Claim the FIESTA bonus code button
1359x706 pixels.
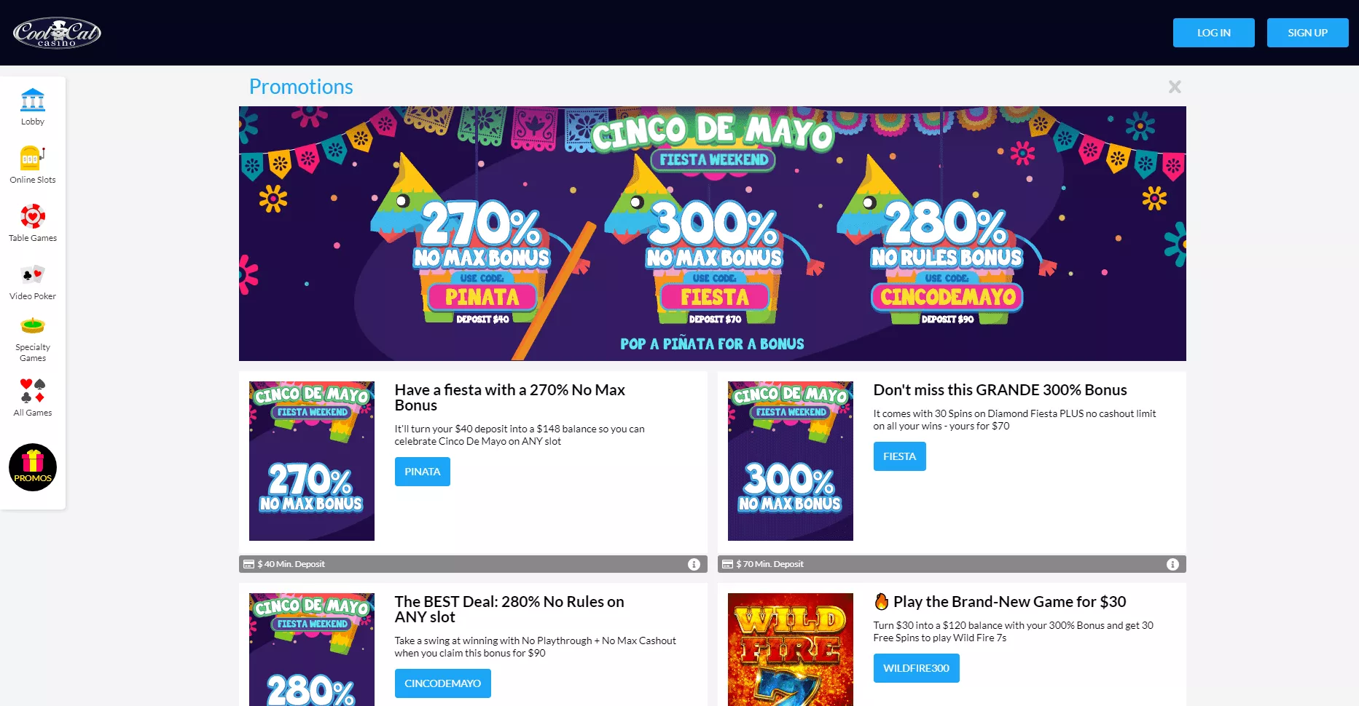[x=900, y=456]
